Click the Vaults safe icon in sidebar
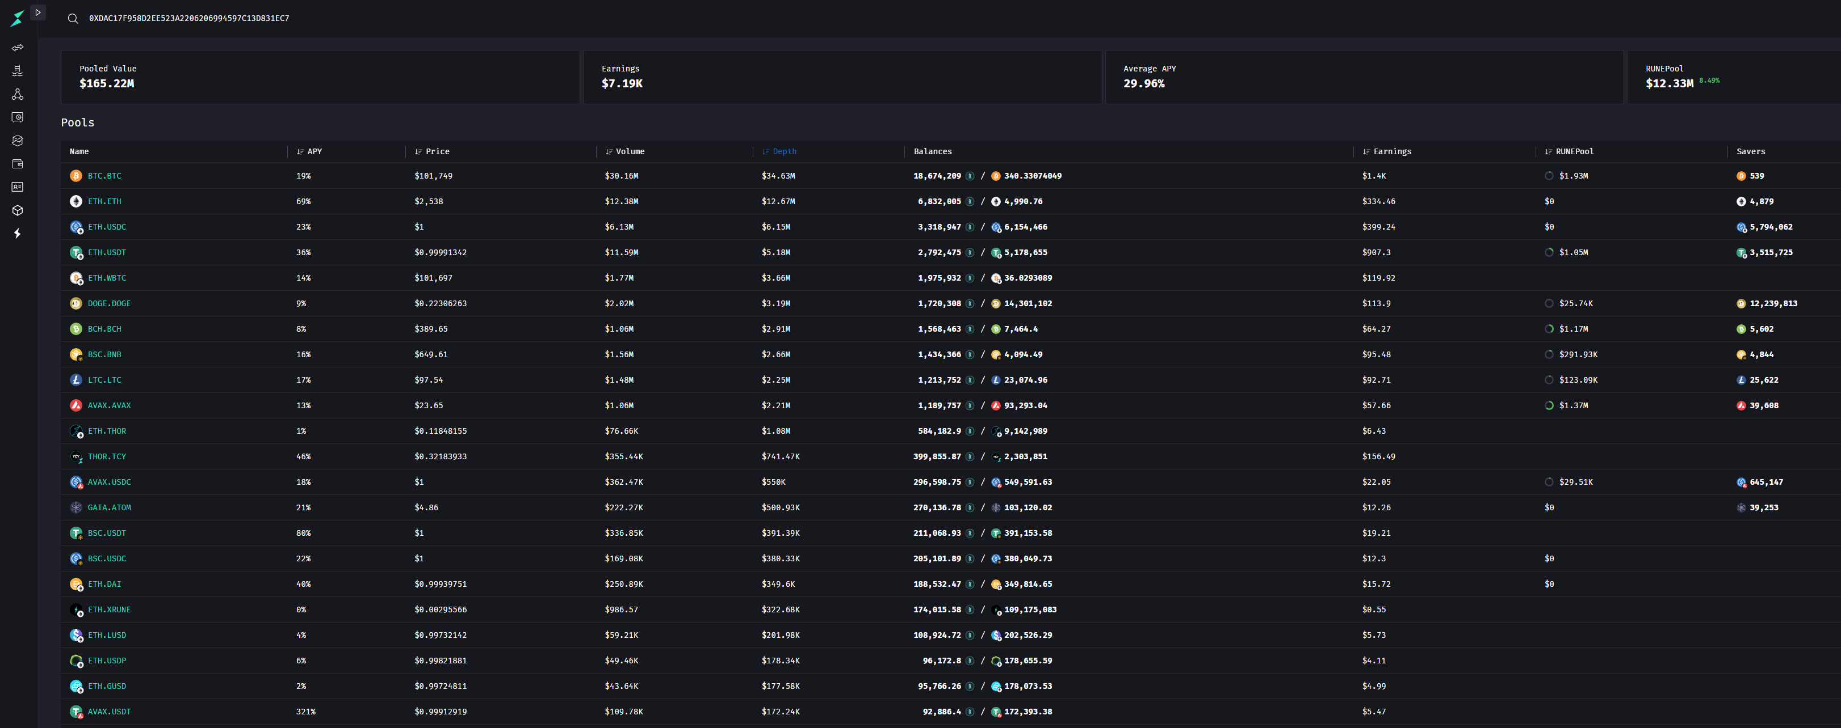Viewport: 1841px width, 728px height. (x=17, y=117)
